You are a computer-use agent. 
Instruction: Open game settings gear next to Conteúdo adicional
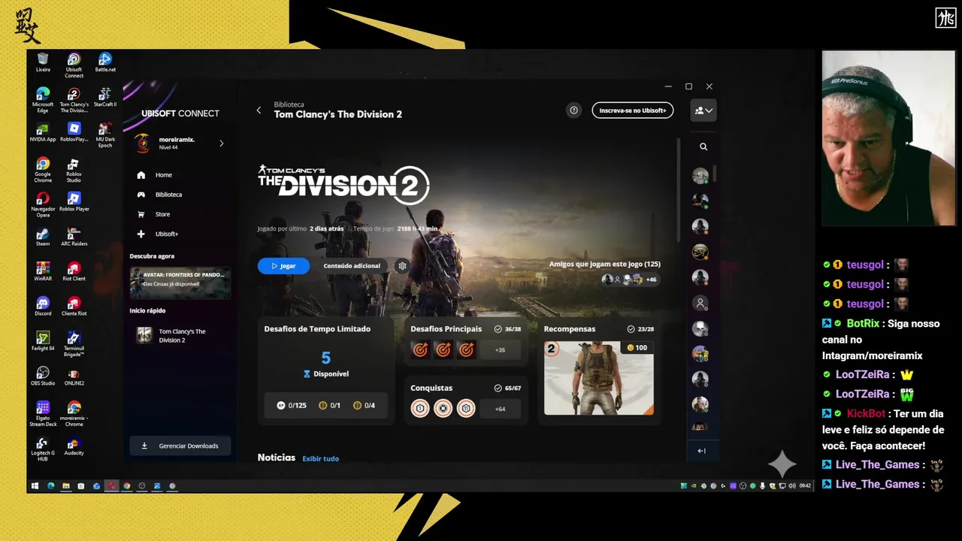[402, 266]
